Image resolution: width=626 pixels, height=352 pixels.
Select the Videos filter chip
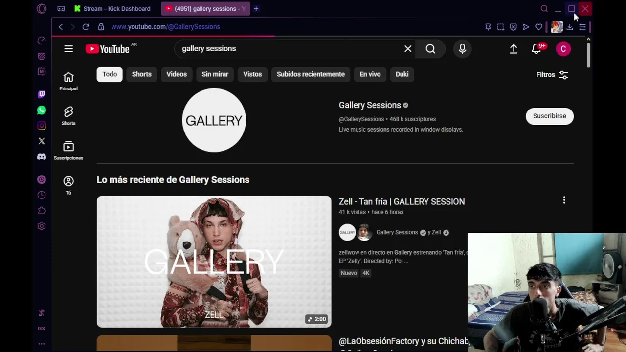[177, 74]
